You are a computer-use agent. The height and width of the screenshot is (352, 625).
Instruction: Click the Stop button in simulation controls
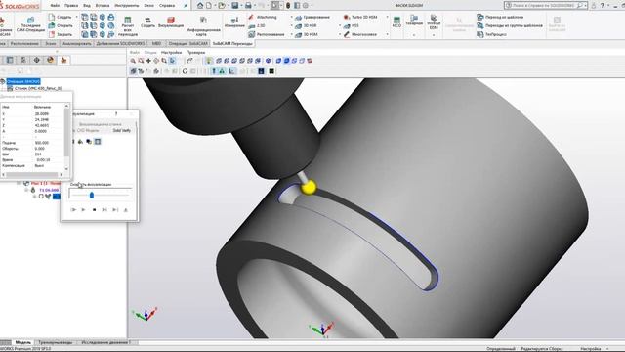coord(94,210)
